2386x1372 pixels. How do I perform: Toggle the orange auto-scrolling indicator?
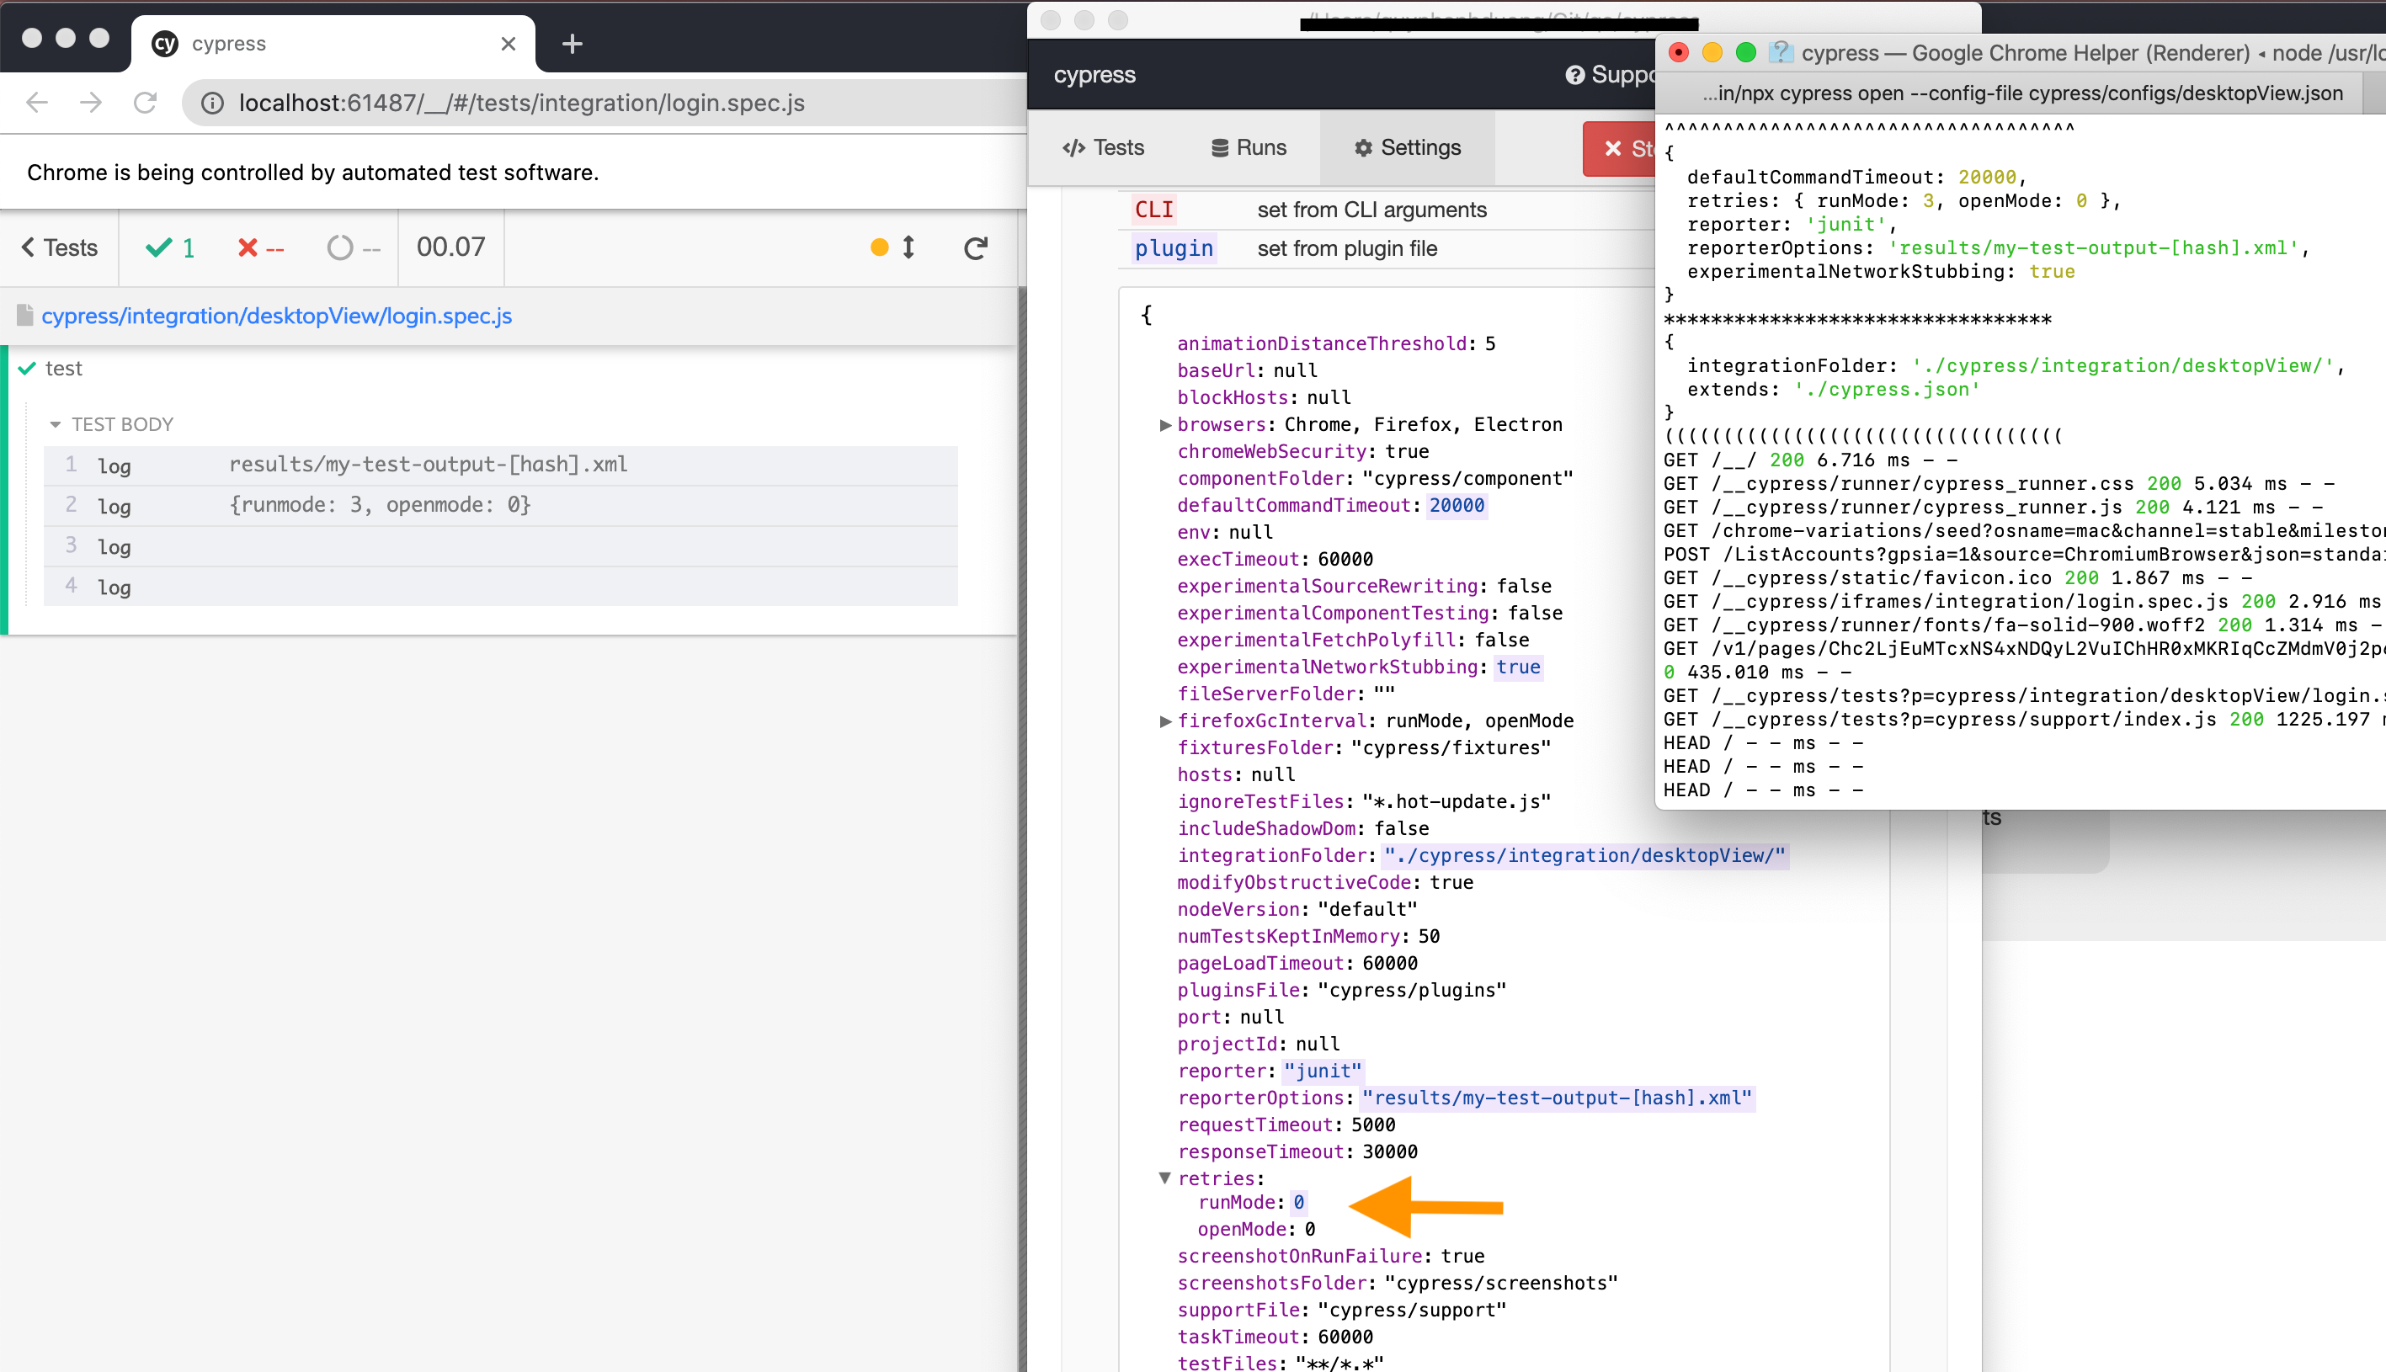coord(879,247)
